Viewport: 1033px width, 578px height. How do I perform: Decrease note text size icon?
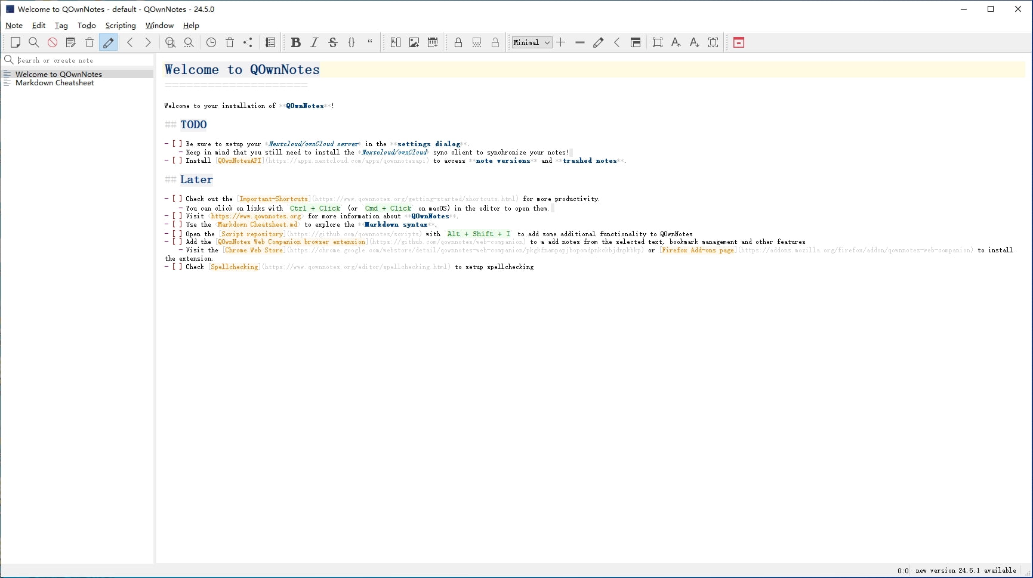tap(695, 42)
